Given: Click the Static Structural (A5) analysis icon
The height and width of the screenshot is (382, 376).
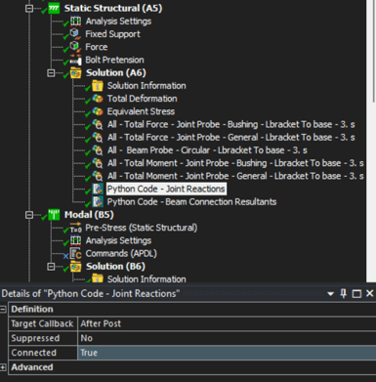Looking at the screenshot, I should pyautogui.click(x=54, y=8).
